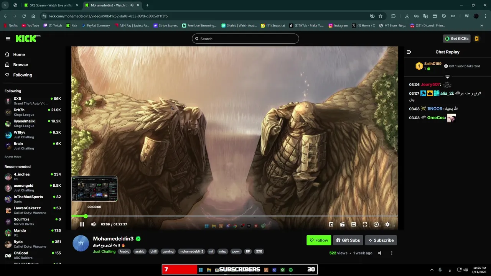Viewport: 491px width, 276px height.
Task: Share the video via share icon
Action: coord(379,253)
